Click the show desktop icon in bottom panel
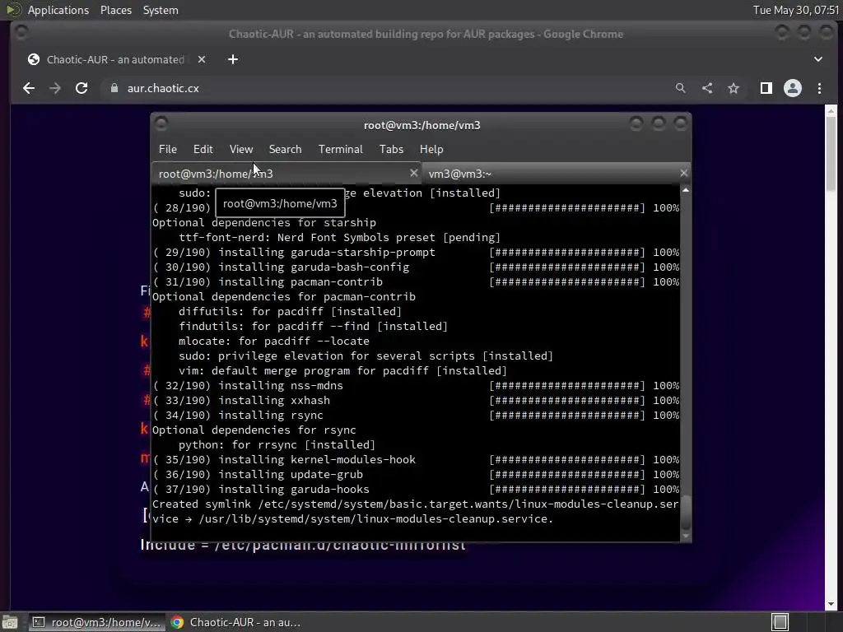Viewport: 843px width, 632px height. 10,622
